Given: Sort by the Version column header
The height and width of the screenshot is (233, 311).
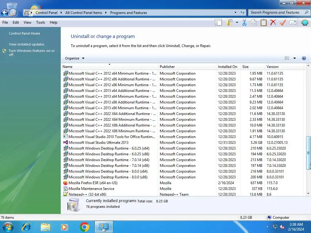Looking at the screenshot, I should (284, 66).
